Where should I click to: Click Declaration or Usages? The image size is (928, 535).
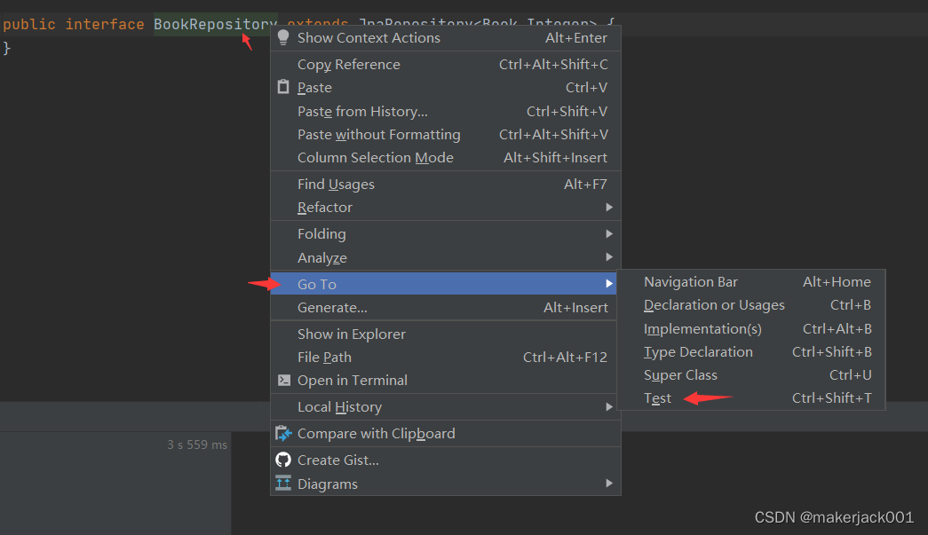click(714, 305)
